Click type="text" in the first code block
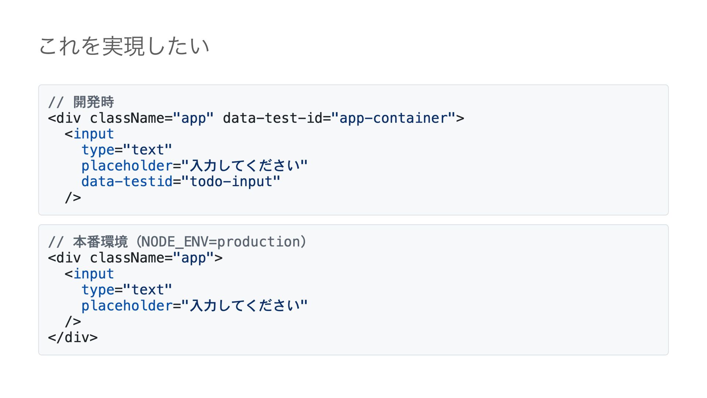The width and height of the screenshot is (707, 398). click(127, 150)
